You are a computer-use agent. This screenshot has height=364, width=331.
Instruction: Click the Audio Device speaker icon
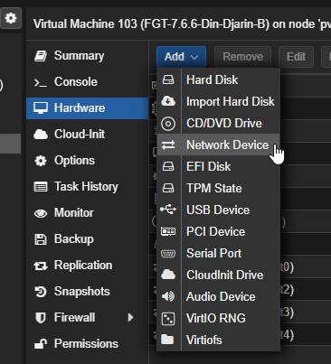point(168,296)
